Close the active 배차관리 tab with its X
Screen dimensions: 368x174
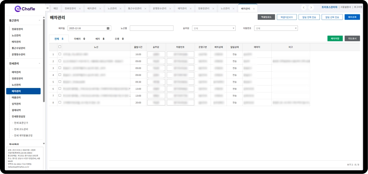tap(254, 9)
